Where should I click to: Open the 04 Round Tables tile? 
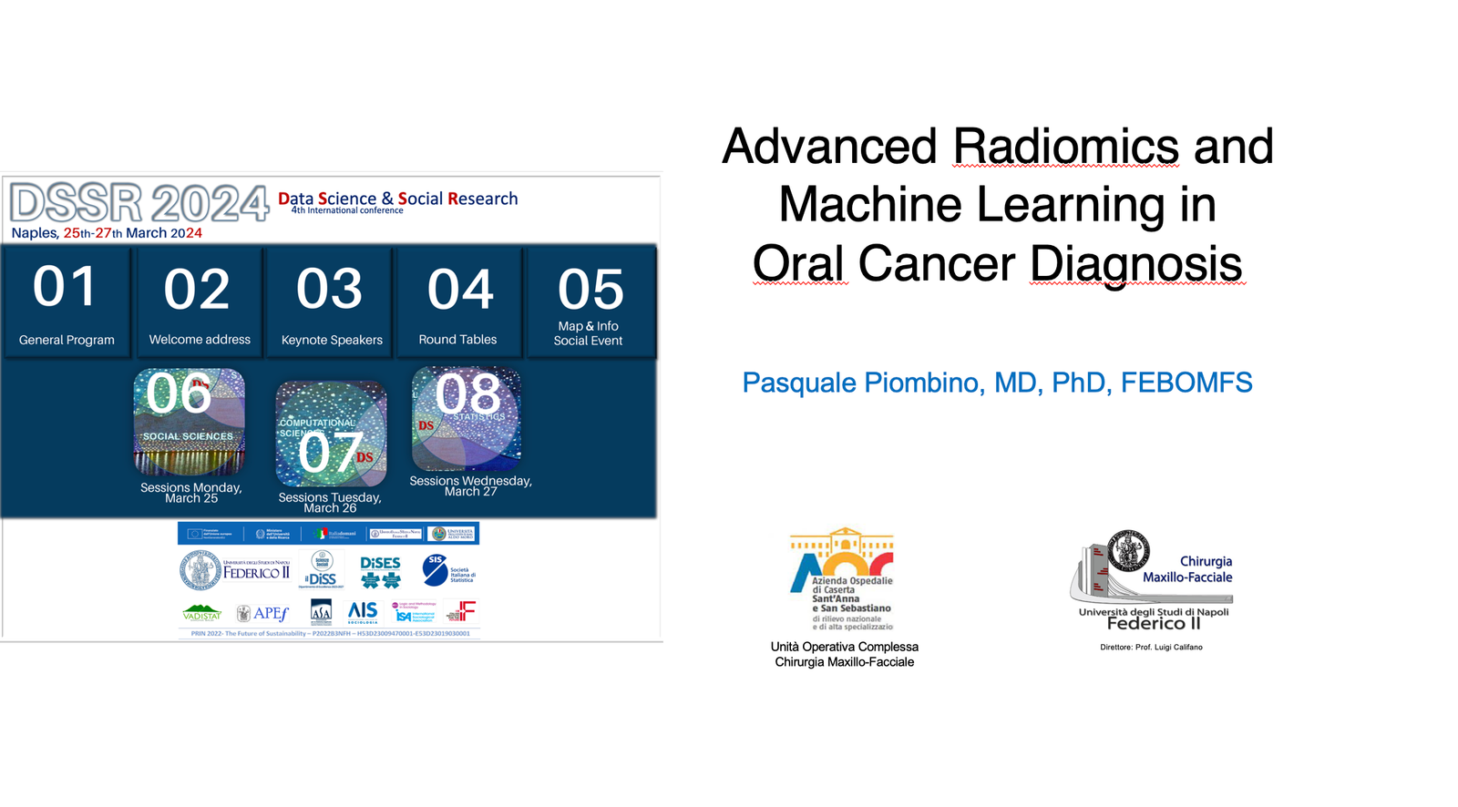pyautogui.click(x=458, y=302)
